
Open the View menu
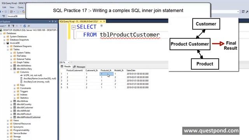tap(12, 7)
